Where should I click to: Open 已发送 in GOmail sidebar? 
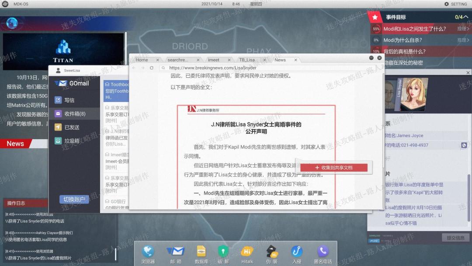(74, 127)
